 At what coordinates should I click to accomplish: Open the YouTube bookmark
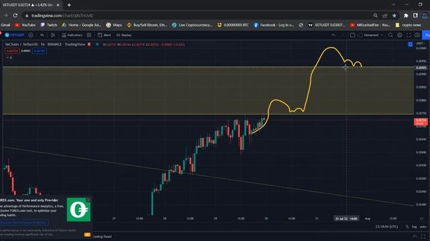(x=26, y=25)
